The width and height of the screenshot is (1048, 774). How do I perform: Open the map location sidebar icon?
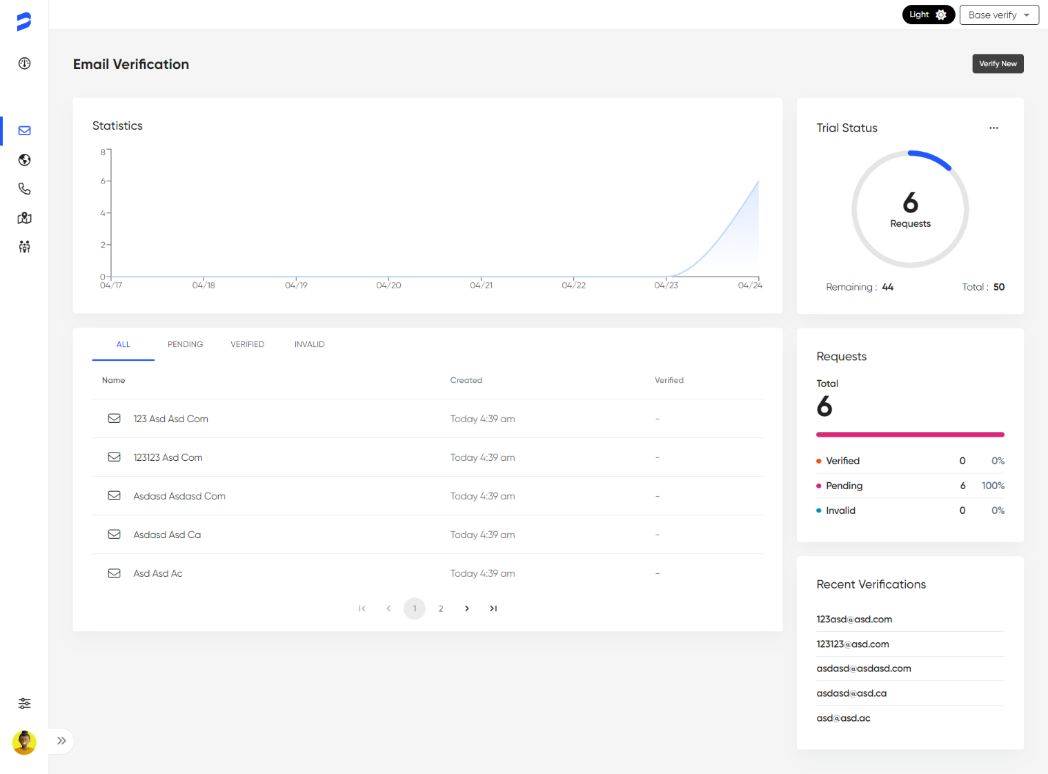tap(24, 218)
